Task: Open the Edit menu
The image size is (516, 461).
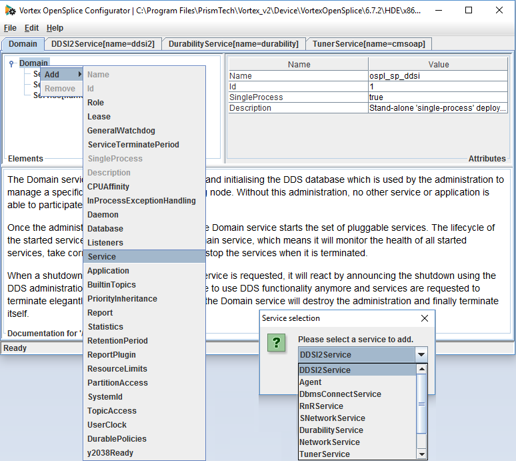Action: pyautogui.click(x=31, y=28)
